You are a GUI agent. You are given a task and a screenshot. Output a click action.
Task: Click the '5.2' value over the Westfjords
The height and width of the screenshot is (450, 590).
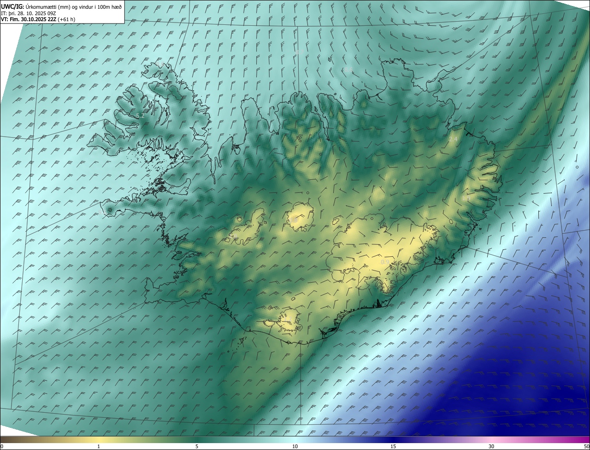tap(141, 116)
